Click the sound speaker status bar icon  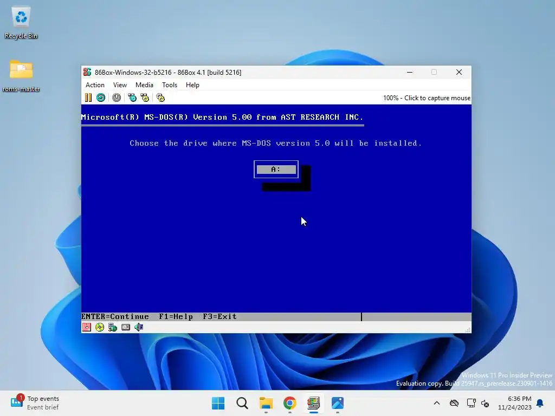tap(139, 327)
